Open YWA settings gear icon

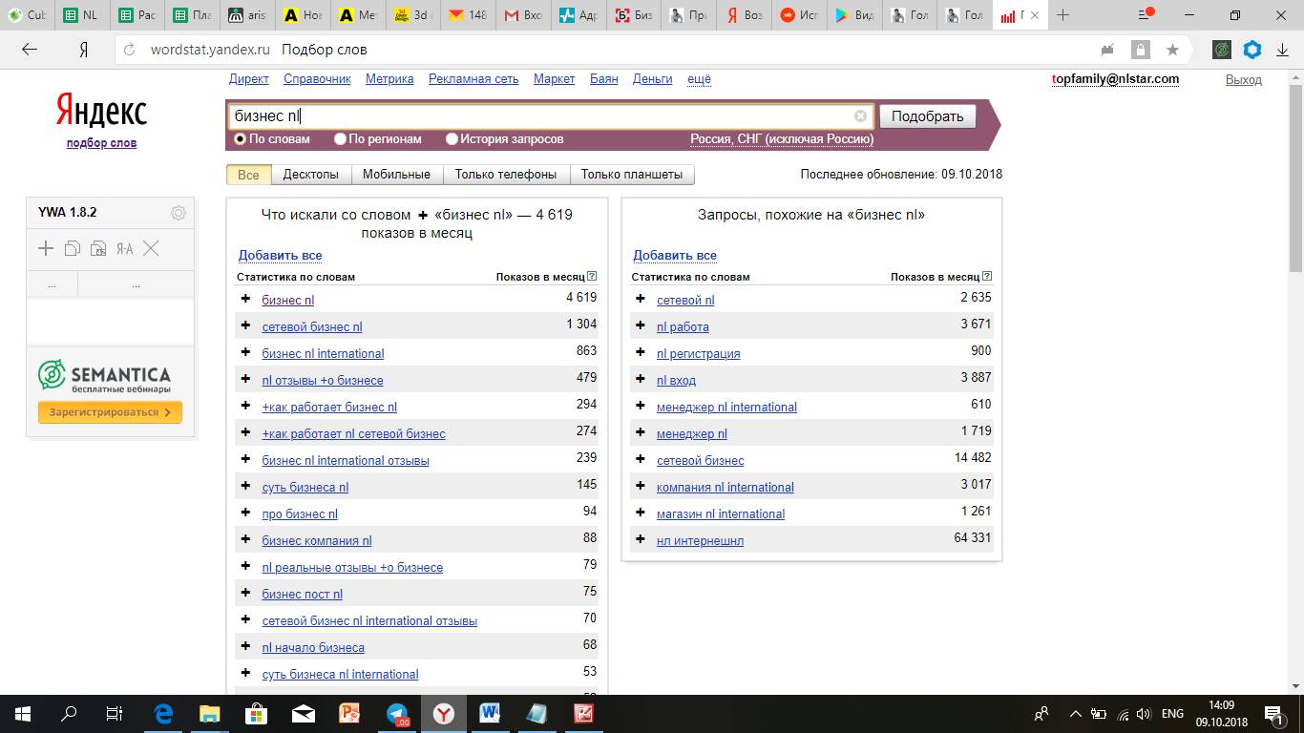(178, 213)
